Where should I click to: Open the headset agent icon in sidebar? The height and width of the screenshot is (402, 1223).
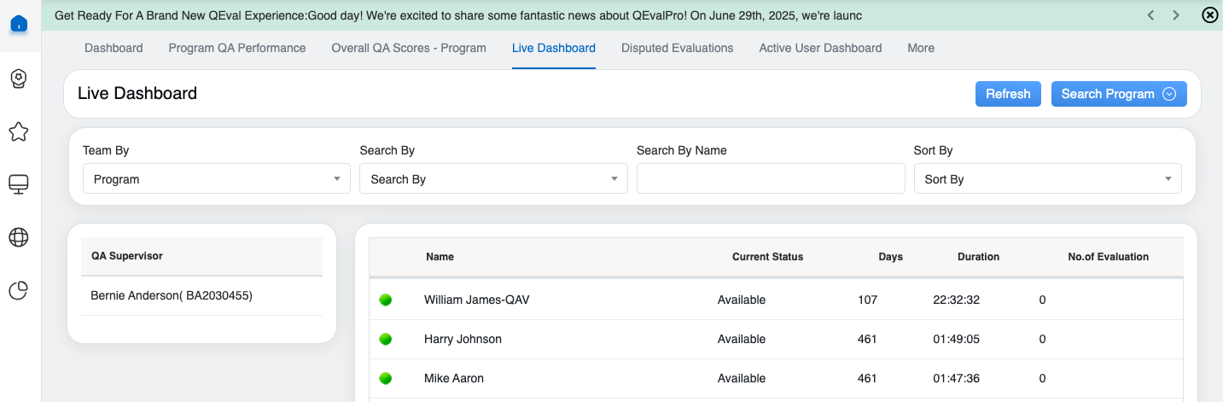(x=19, y=79)
